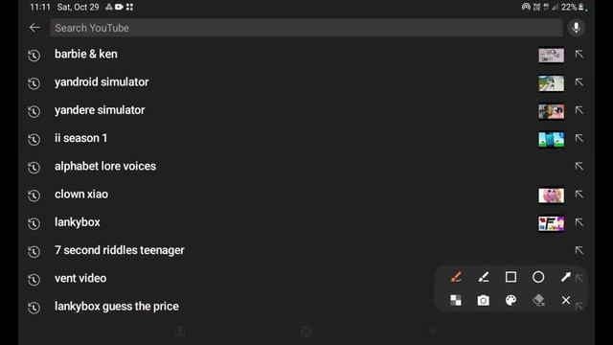
Task: Select 'alphabet lore voices' history suggestion
Action: [105, 166]
